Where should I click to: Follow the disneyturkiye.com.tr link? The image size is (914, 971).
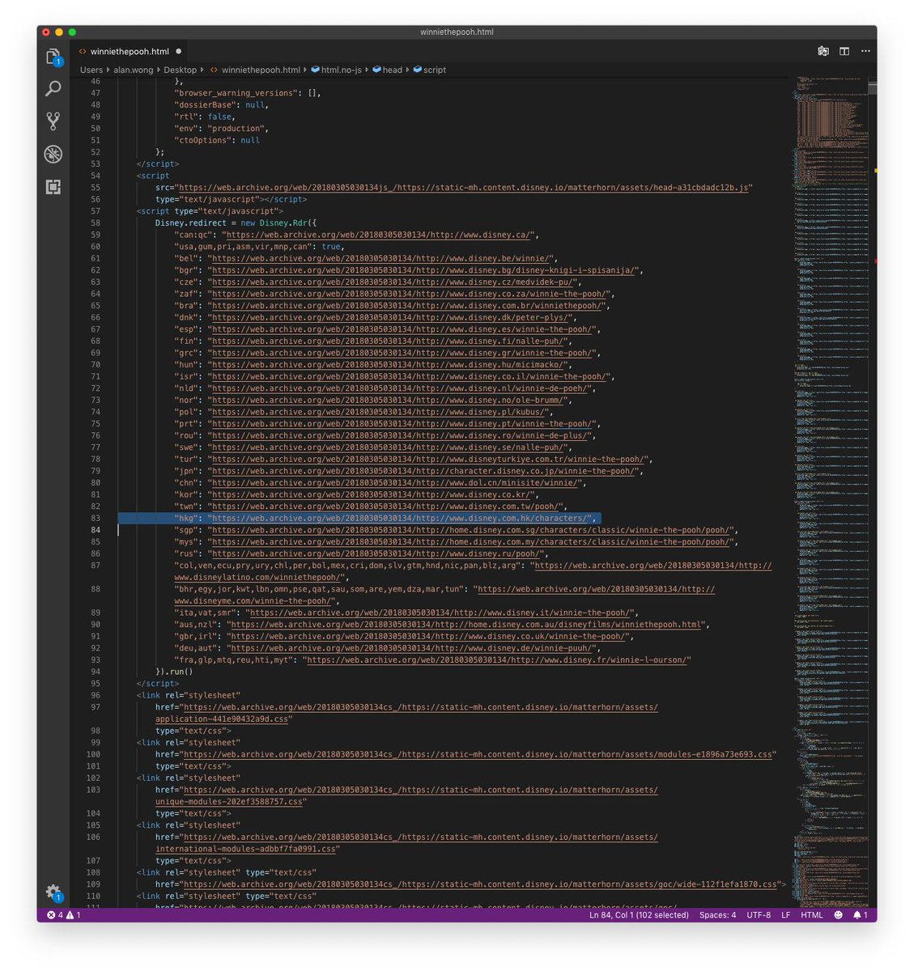pyautogui.click(x=429, y=459)
